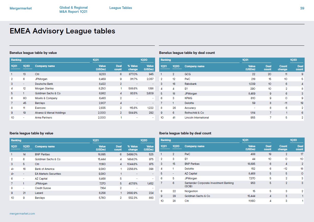Select the 3499.0% value change cell
Image resolution: width=314 pixels, height=222 pixels.
point(132,155)
